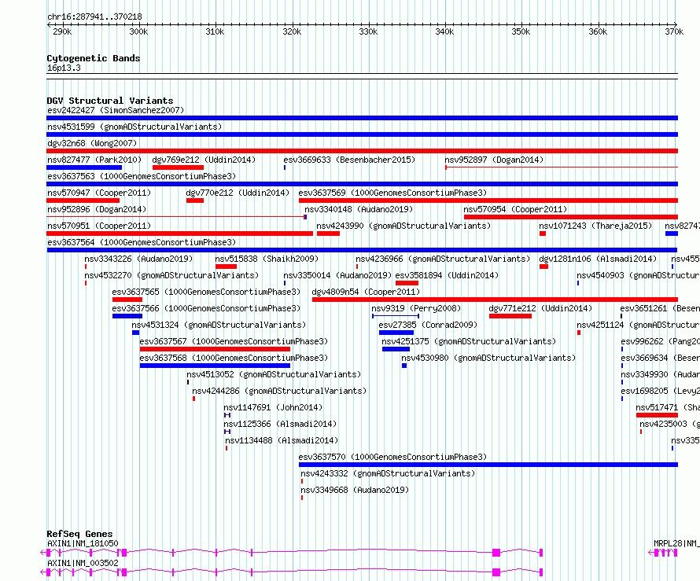Image resolution: width=700 pixels, height=581 pixels.
Task: Click esv27385 (Conrad2009) label
Action: 428,325
